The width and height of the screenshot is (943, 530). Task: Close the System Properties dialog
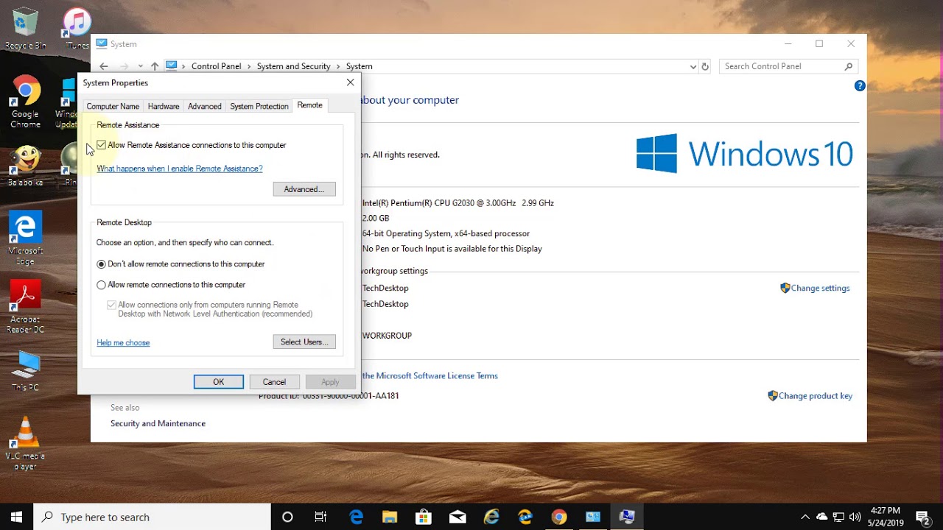[350, 82]
